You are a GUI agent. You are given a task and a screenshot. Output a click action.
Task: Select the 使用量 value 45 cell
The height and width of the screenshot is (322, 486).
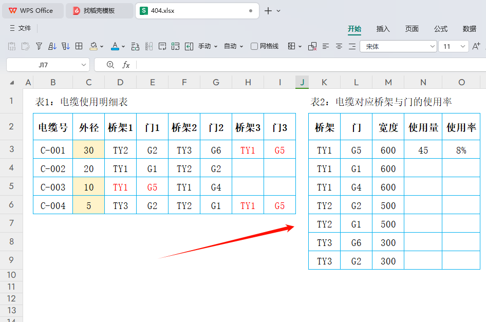click(x=423, y=150)
